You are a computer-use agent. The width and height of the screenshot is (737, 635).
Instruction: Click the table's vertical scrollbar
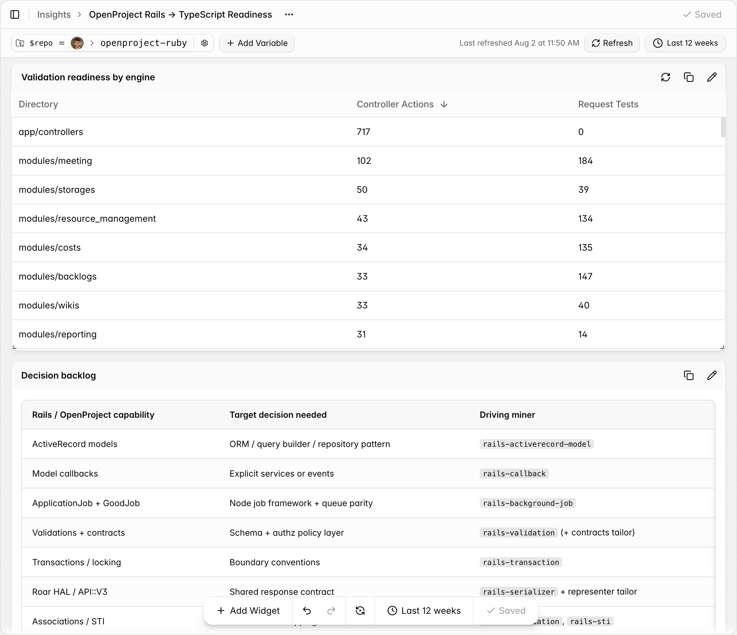pyautogui.click(x=723, y=127)
